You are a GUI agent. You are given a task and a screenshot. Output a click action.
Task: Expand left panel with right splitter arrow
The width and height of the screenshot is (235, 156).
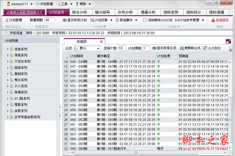(x=60, y=115)
